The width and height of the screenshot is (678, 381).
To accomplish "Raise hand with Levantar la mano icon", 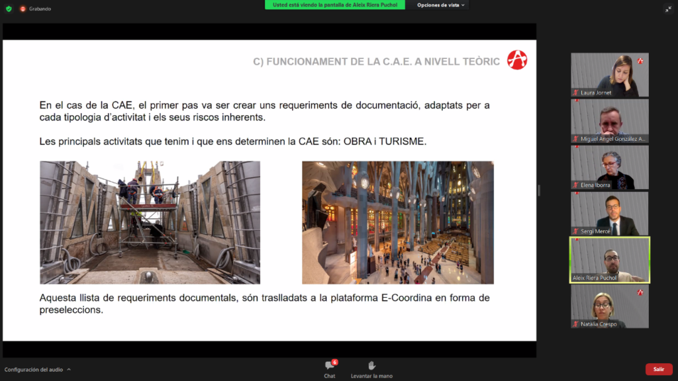I will [x=371, y=365].
